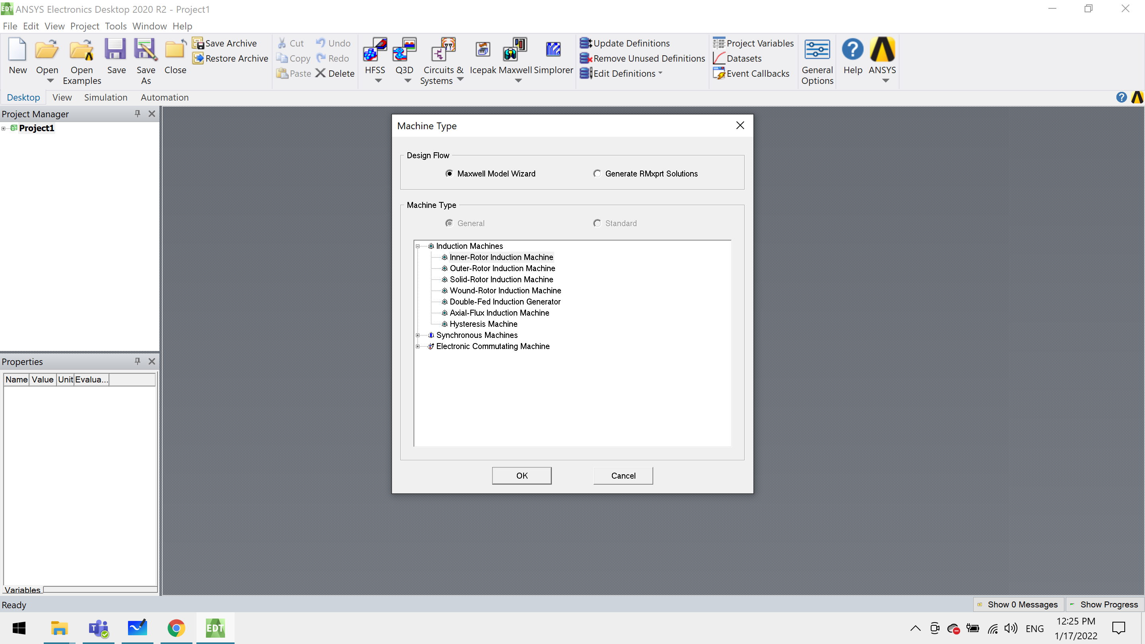This screenshot has height=644, width=1145.
Task: Expand Project1 in Project Manager
Action: [x=4, y=128]
